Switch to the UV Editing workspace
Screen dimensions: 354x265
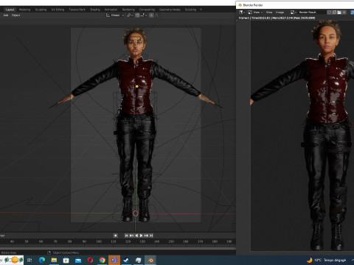tap(58, 10)
